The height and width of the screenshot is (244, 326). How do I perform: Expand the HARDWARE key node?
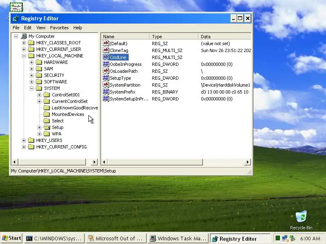click(32, 62)
